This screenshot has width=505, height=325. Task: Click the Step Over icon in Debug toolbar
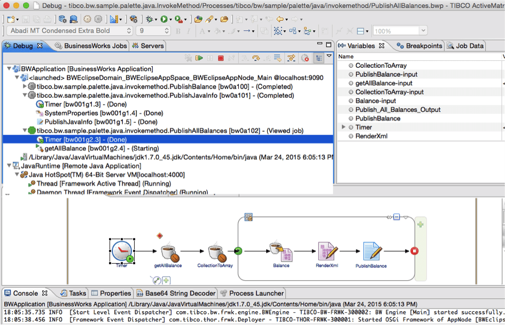(x=256, y=58)
